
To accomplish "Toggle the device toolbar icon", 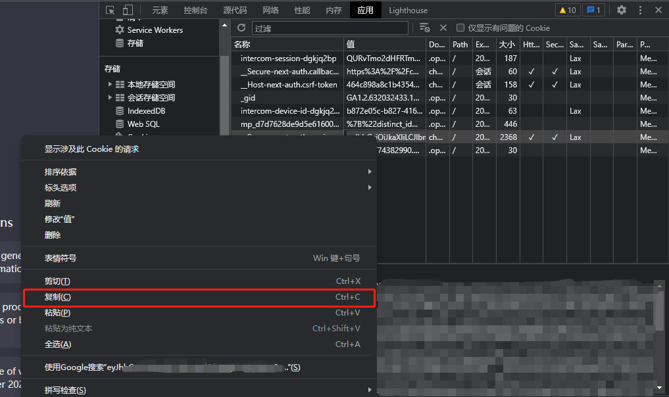I will (128, 10).
